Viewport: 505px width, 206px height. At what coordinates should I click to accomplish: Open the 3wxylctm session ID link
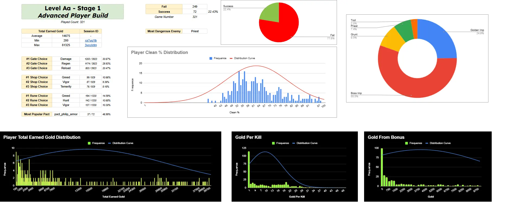[91, 45]
